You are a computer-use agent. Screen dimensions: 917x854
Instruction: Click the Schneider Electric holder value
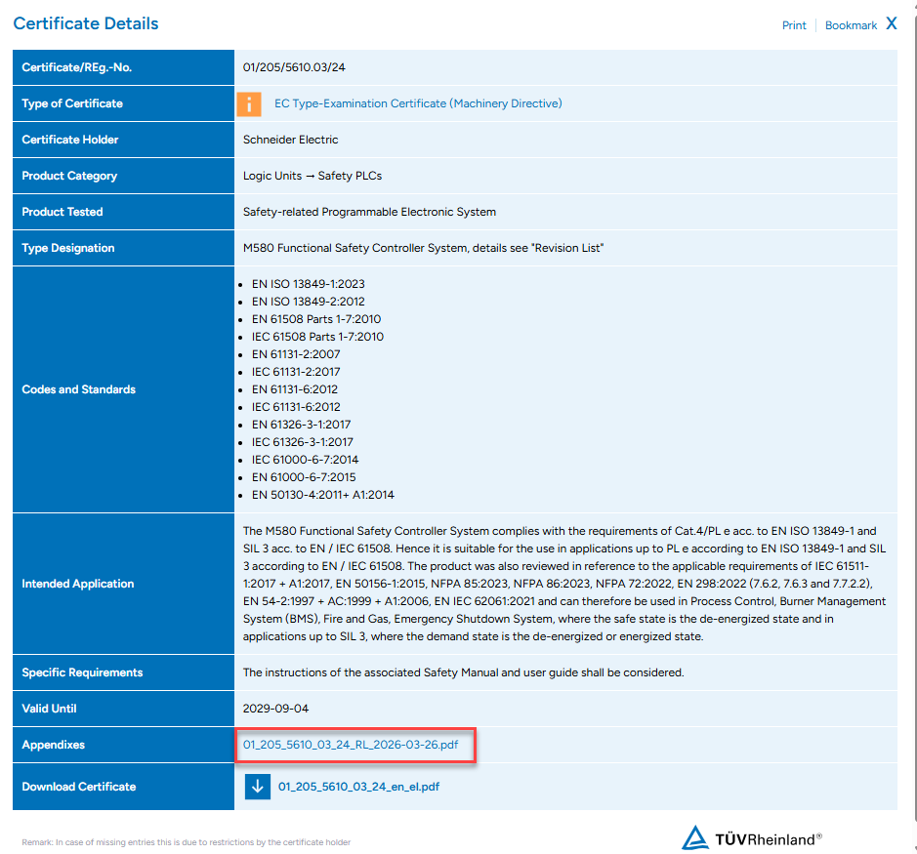291,140
